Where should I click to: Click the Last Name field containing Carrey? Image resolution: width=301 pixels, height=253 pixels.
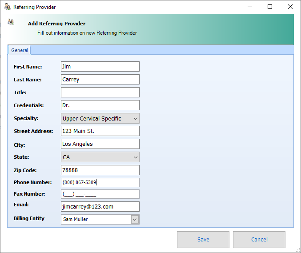[100, 79]
